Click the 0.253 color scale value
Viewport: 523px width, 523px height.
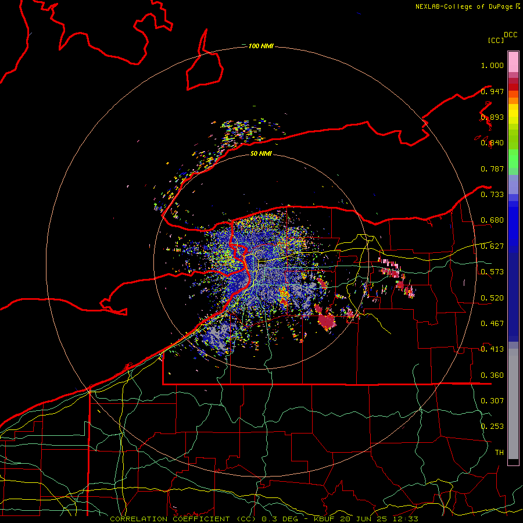pyautogui.click(x=492, y=427)
